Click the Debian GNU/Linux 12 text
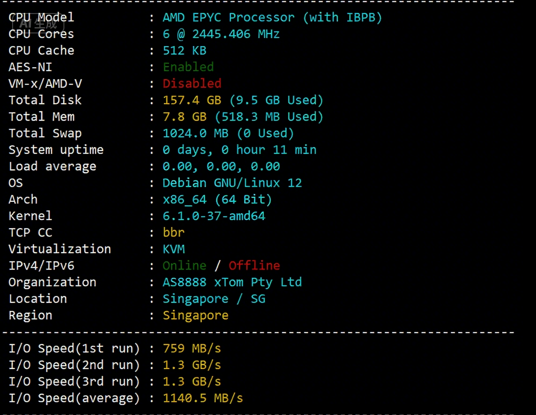The height and width of the screenshot is (415, 536). click(x=232, y=183)
